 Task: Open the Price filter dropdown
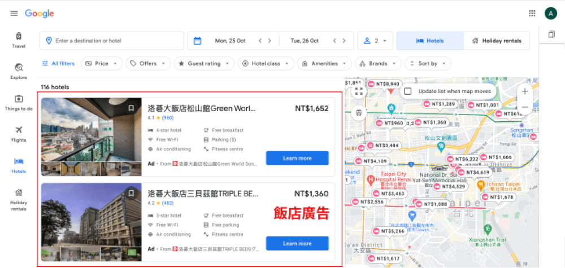[102, 63]
